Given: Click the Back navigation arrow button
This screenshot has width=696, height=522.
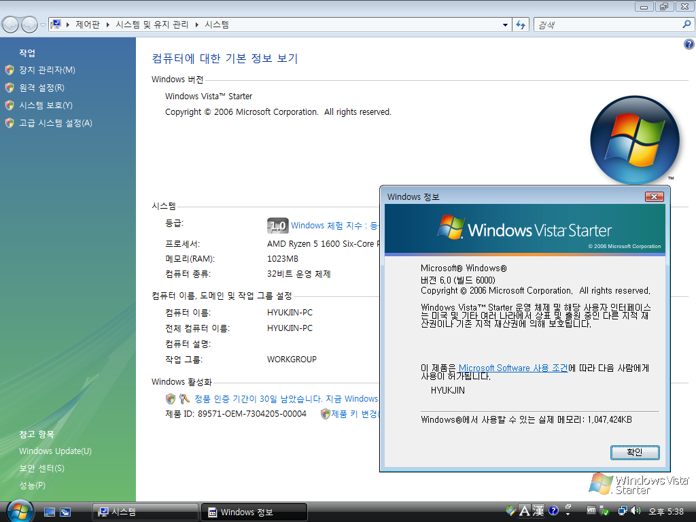Looking at the screenshot, I should pos(10,25).
